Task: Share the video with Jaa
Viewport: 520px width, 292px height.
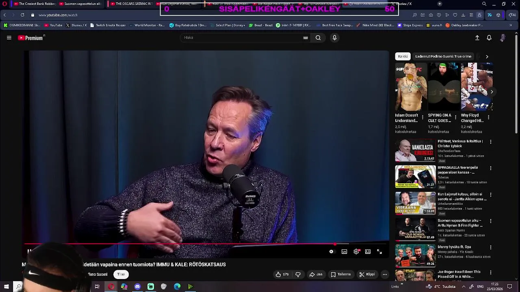Action: tap(316, 275)
